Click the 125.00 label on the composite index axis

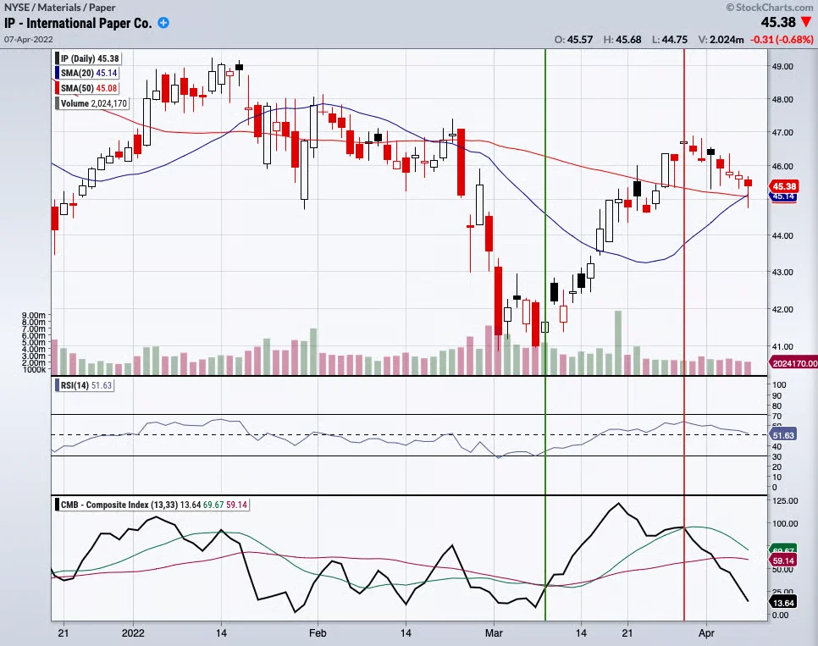[x=785, y=501]
